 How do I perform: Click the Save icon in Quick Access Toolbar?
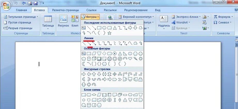36,3
